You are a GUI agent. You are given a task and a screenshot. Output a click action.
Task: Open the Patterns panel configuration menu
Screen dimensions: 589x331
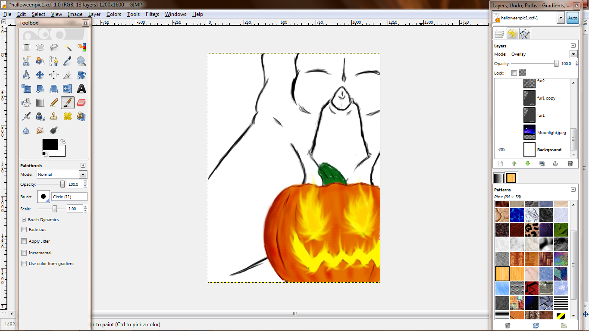[573, 190]
